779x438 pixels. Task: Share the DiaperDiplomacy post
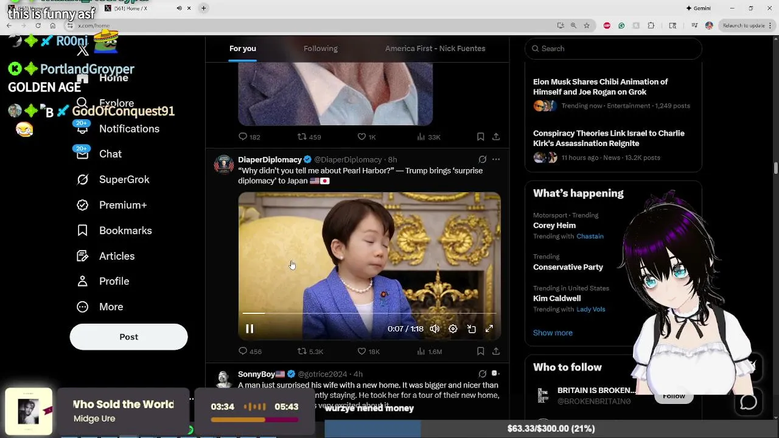496,351
